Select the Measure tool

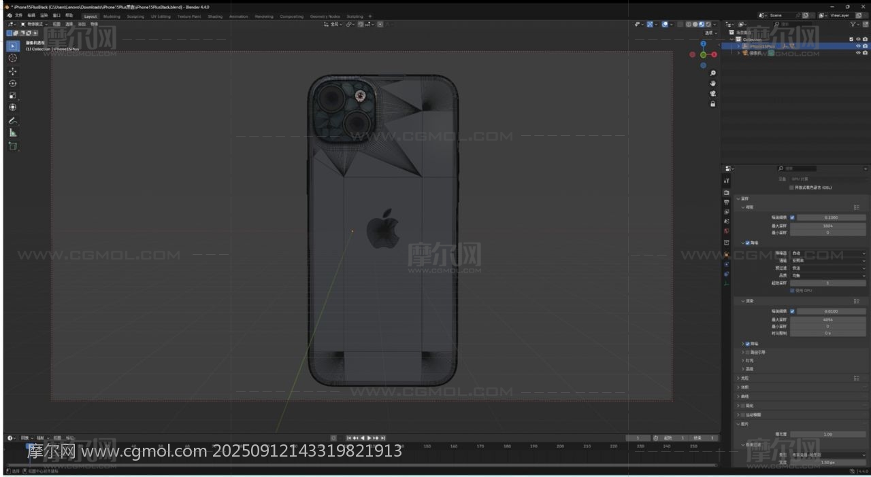point(12,132)
